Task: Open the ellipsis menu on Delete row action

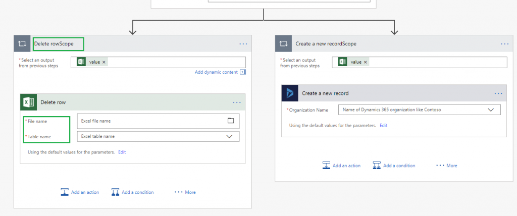Action: [237, 102]
